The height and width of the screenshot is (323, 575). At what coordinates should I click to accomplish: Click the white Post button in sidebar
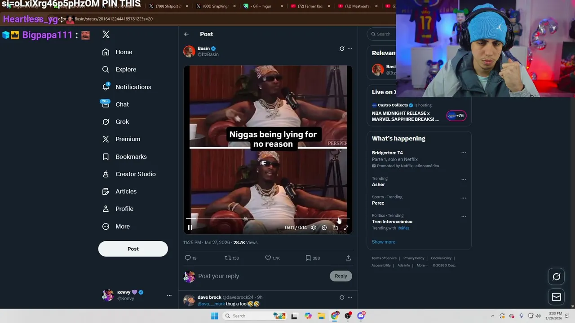(x=133, y=249)
